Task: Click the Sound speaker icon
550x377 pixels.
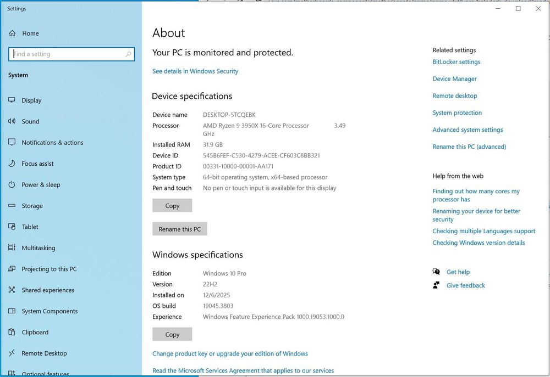Action: [x=12, y=121]
